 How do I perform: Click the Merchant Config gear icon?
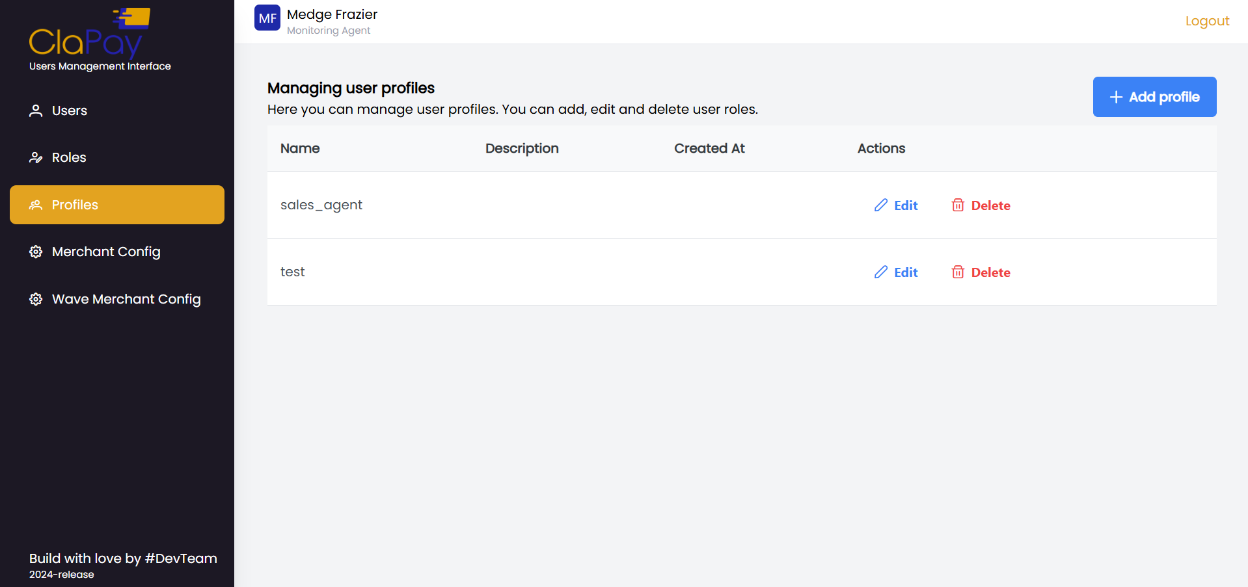[36, 252]
